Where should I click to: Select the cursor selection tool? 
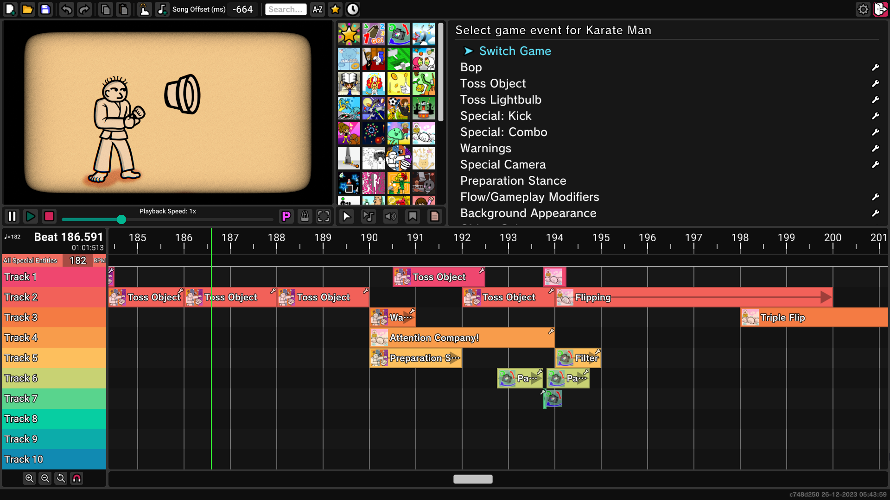(x=347, y=216)
